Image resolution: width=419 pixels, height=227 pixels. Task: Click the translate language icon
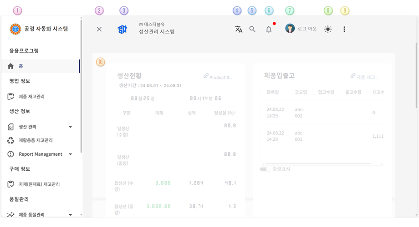coord(238,29)
